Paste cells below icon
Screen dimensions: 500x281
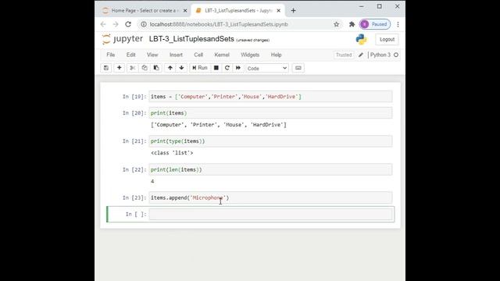[x=156, y=68]
